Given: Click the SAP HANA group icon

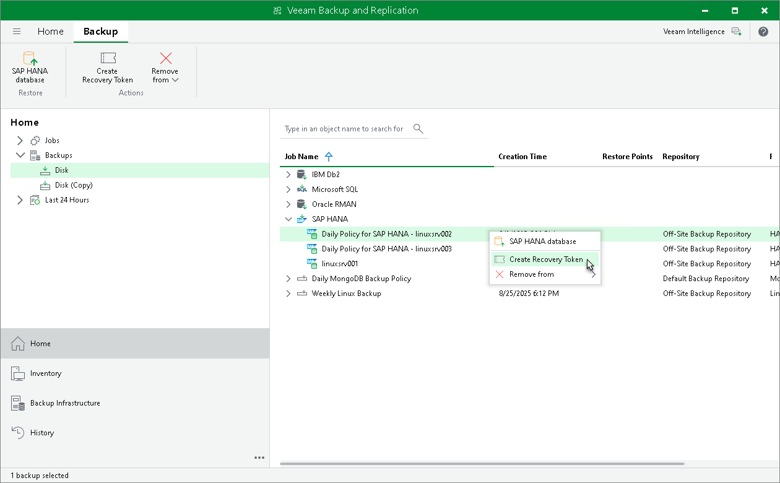Looking at the screenshot, I should [x=302, y=219].
